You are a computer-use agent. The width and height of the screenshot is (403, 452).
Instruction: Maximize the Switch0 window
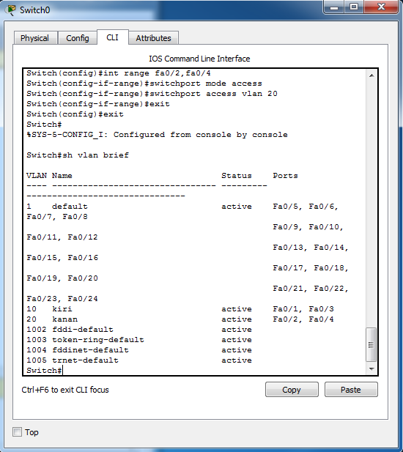tap(354, 7)
